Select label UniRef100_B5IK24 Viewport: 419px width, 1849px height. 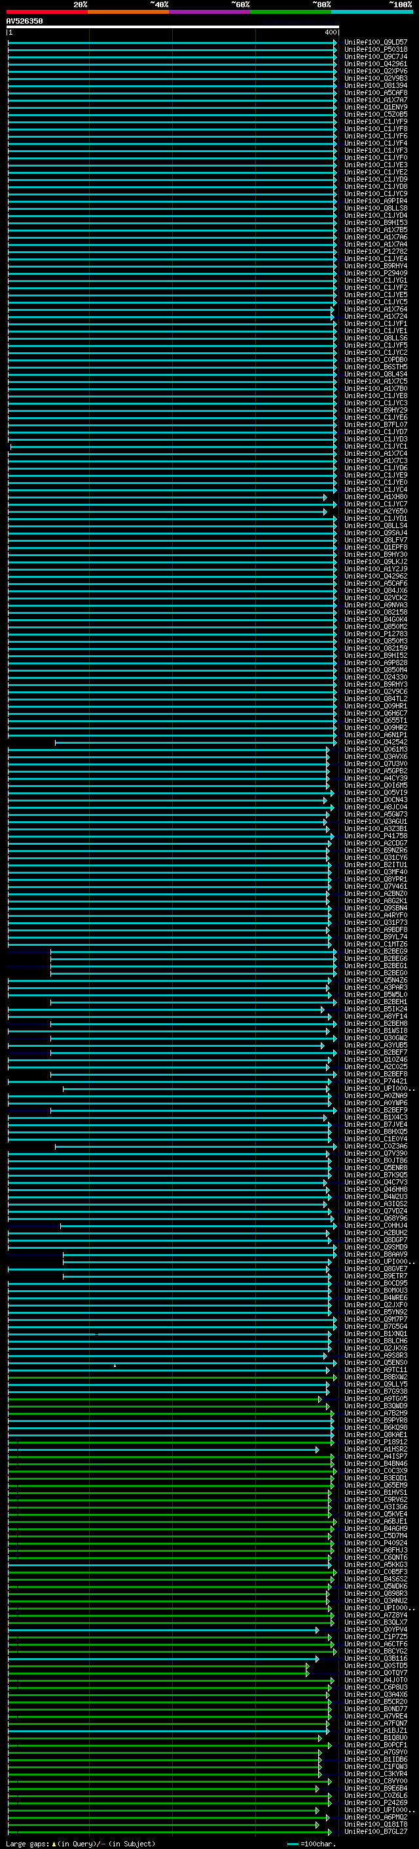click(376, 1009)
